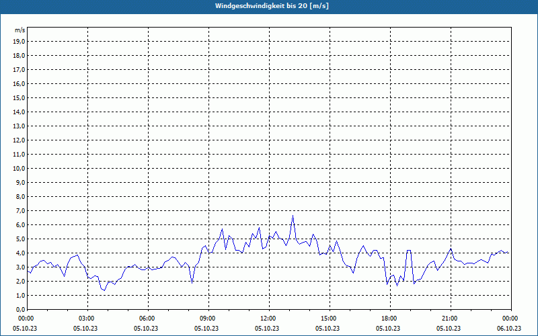This screenshot has width=538, height=336.
Task: Click the 19,0 y-axis label
Action: 19,42
